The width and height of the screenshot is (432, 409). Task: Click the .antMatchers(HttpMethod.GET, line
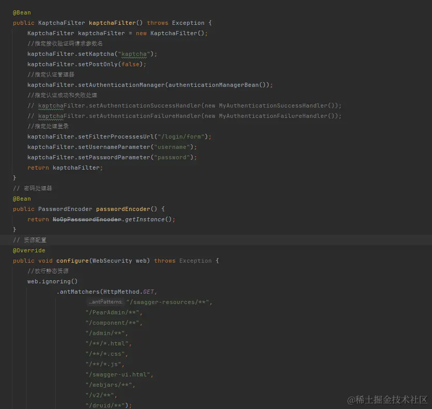[106, 292]
